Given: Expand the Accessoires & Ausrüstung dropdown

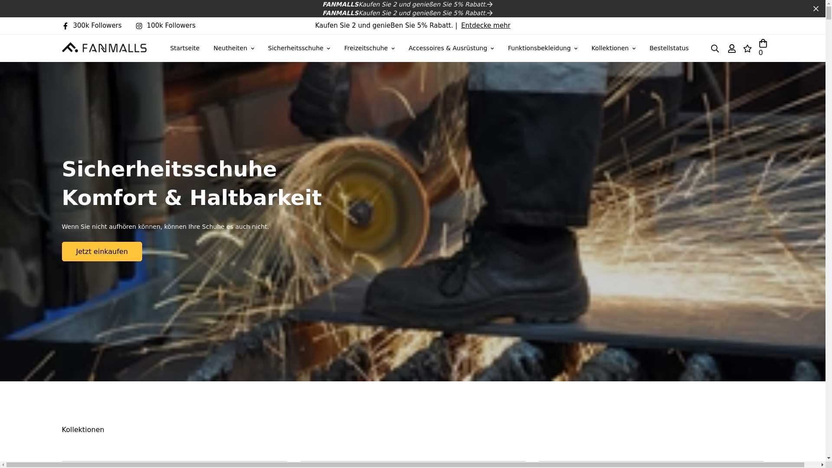Looking at the screenshot, I should (x=451, y=48).
